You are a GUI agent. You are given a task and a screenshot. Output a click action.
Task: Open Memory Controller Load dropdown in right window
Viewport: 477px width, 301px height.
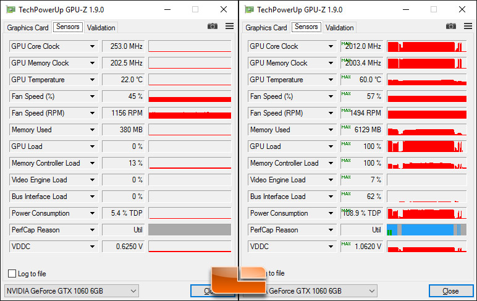[331, 163]
